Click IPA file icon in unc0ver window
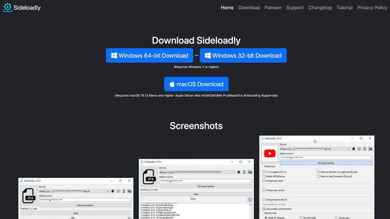 149,177
